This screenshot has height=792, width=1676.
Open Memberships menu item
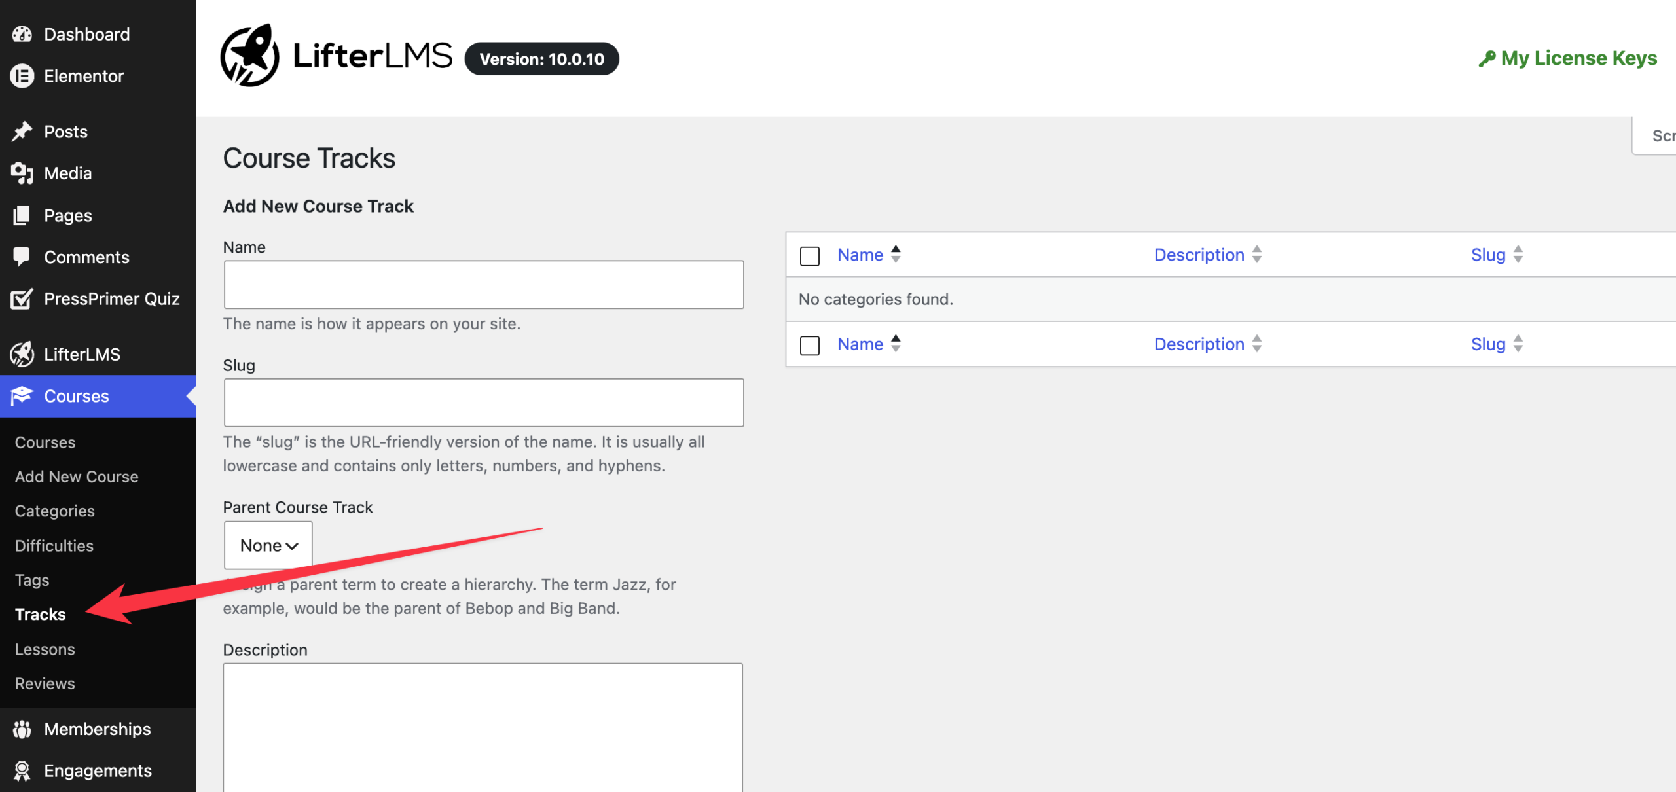point(98,729)
